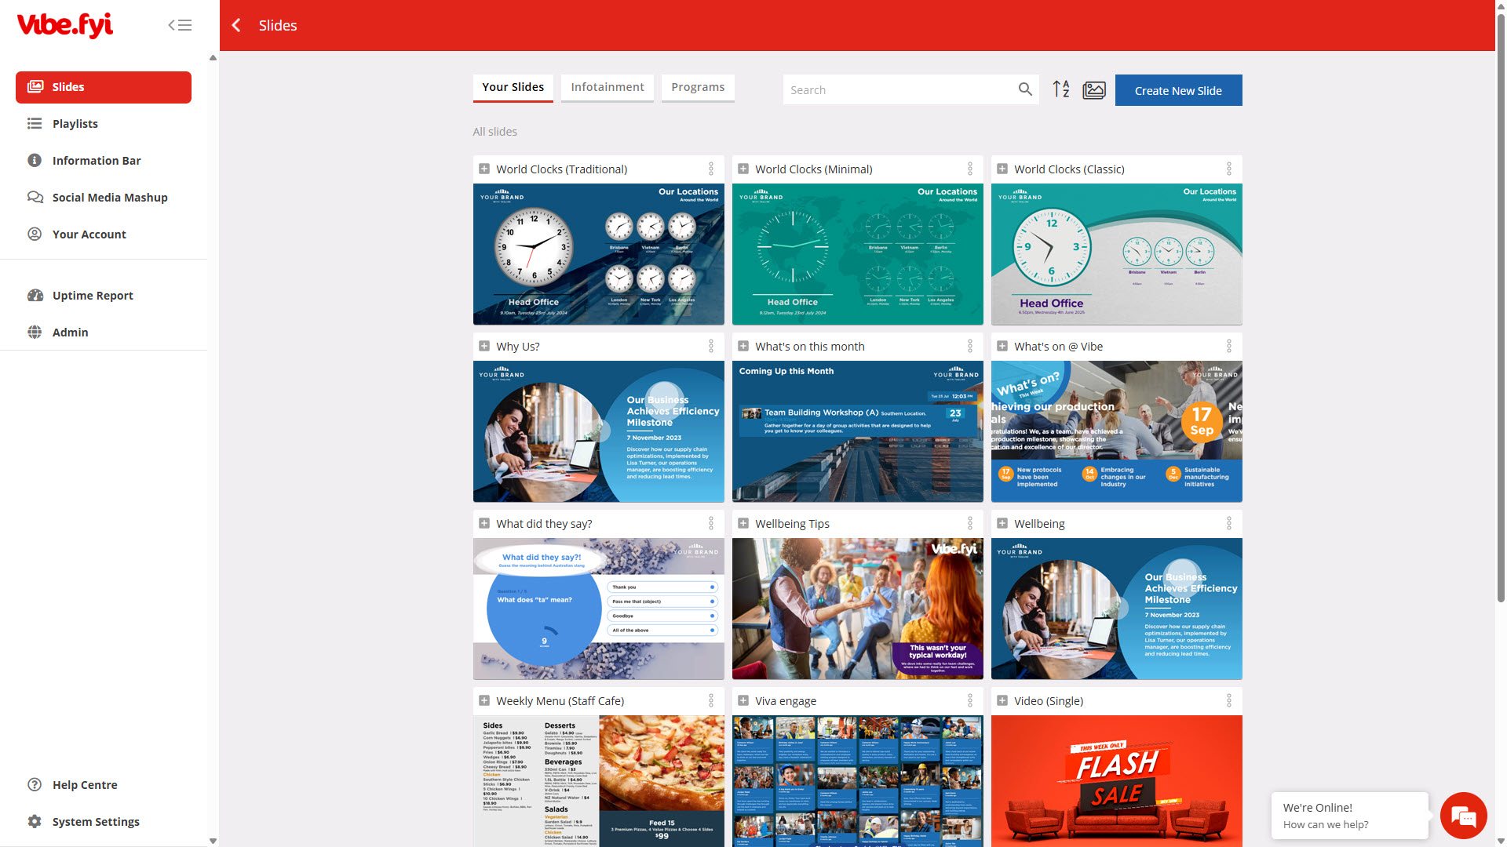Click the slides Search field
Viewport: 1507px width, 847px height.
[x=899, y=90]
